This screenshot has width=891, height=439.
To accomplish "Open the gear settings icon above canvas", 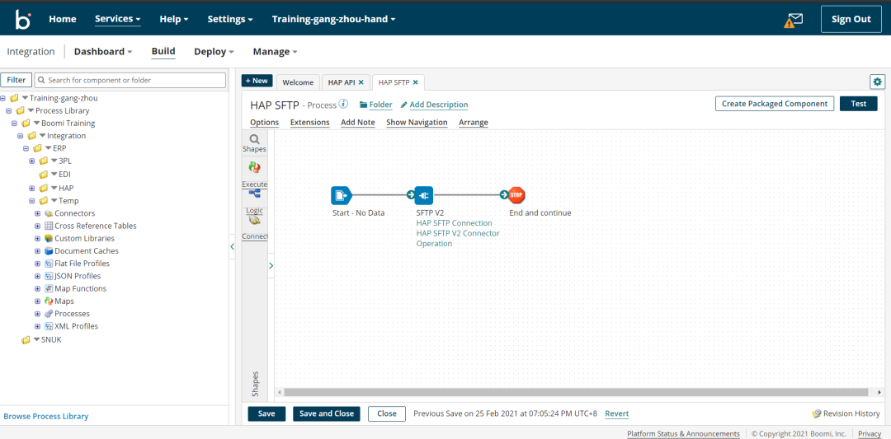I will (877, 82).
